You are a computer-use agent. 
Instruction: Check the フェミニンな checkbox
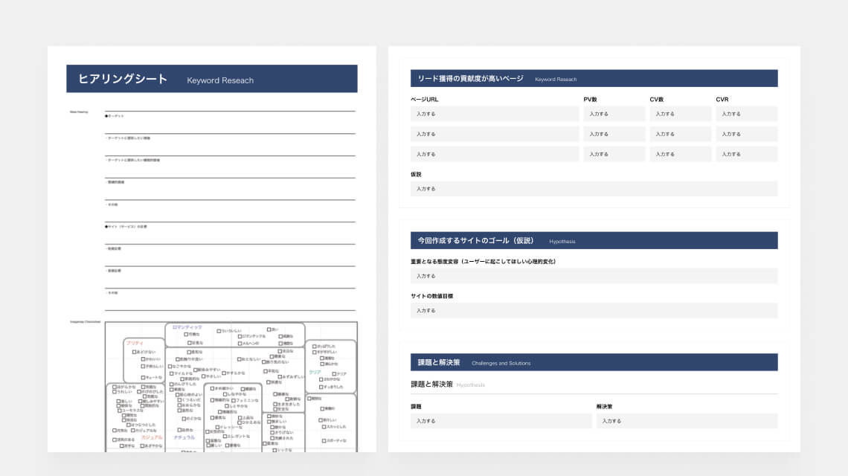pos(234,401)
